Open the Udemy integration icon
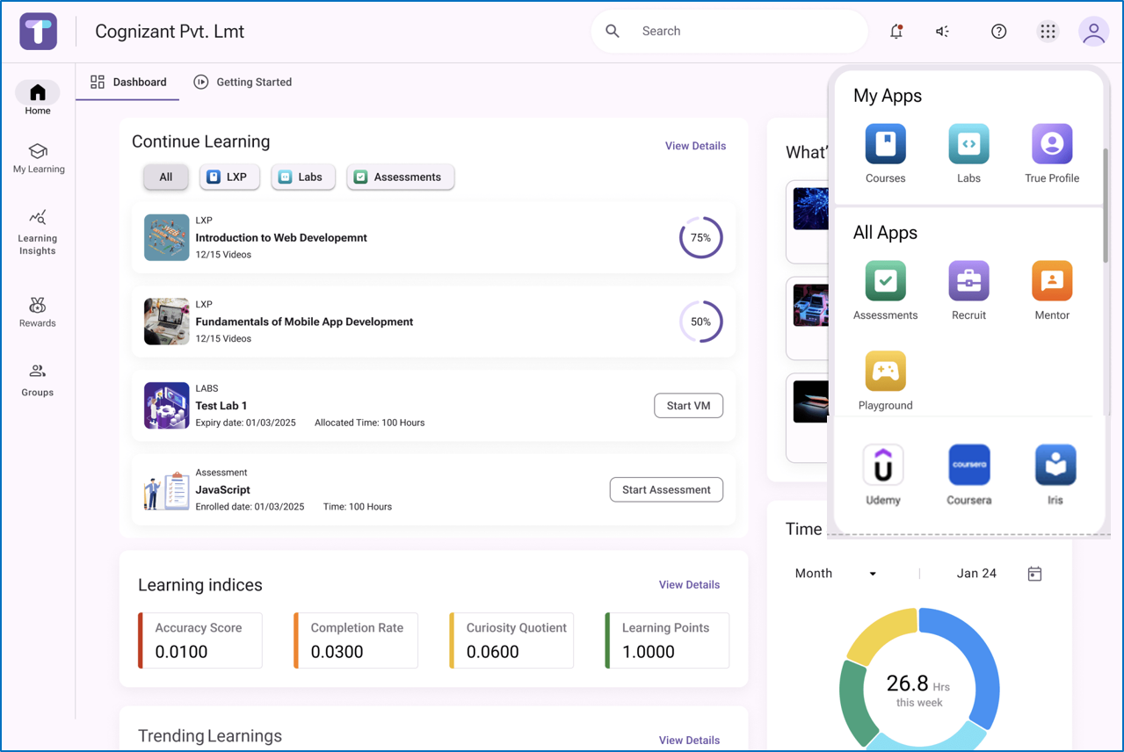Screen dimensions: 1124x752 coord(883,475)
